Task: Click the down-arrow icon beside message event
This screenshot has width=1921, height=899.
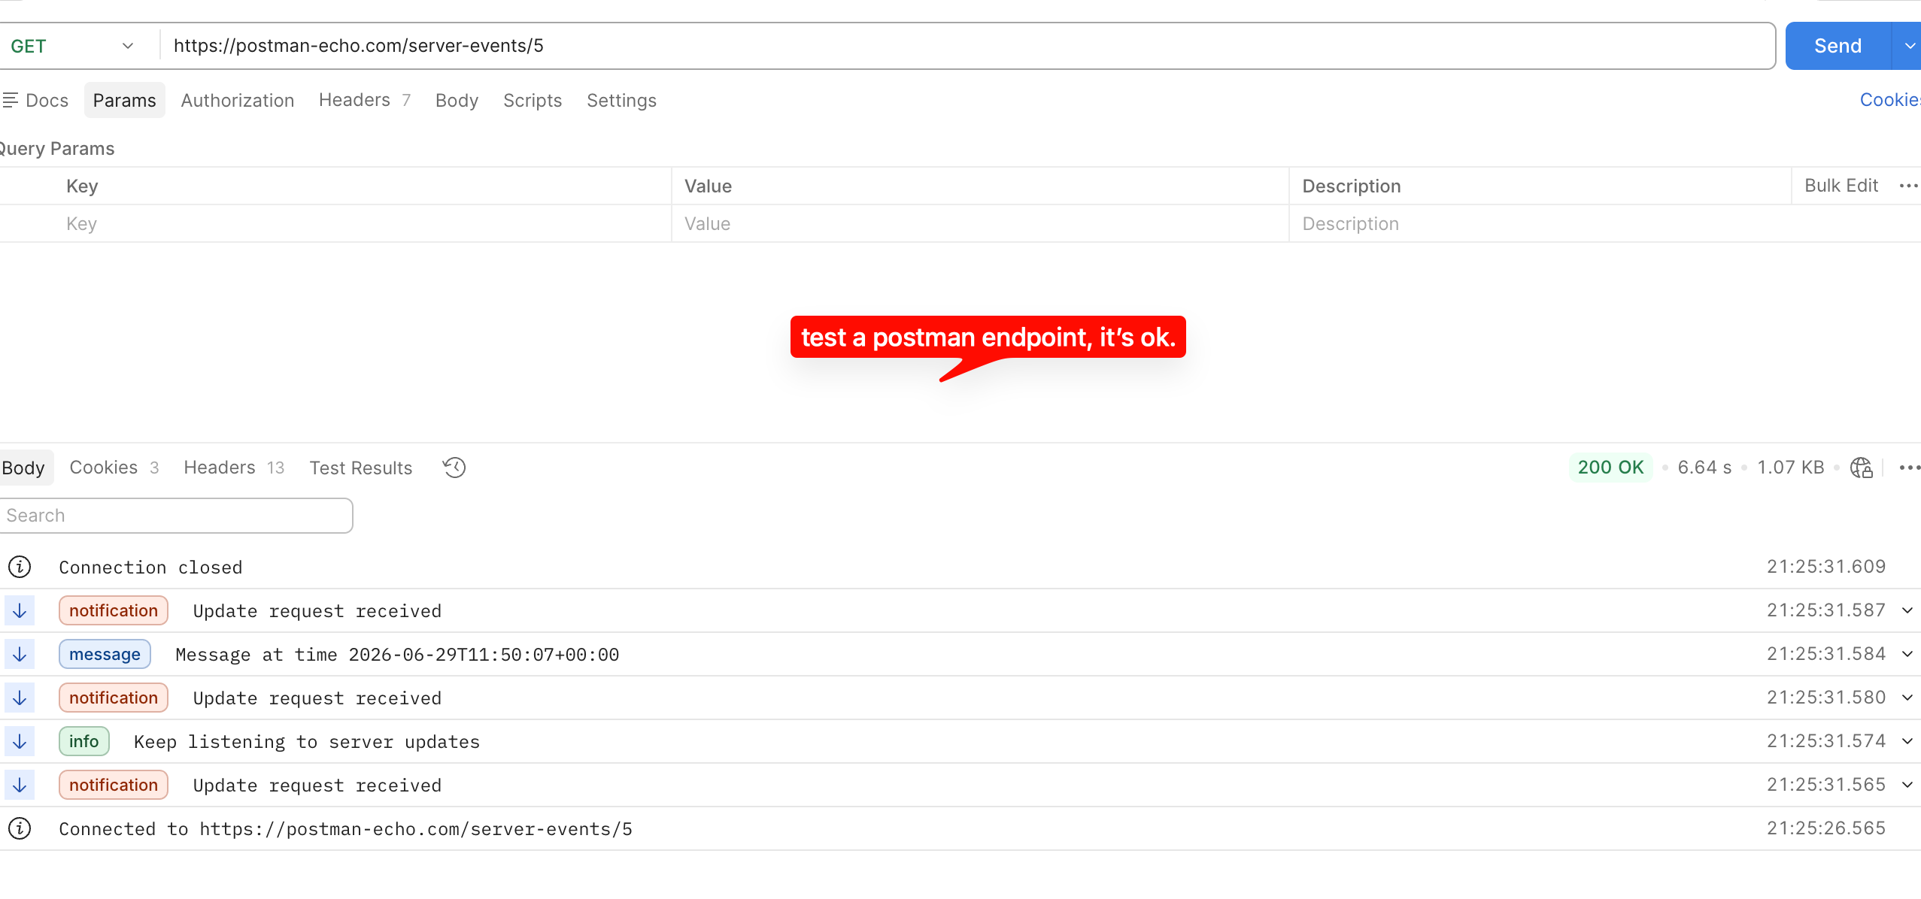Action: click(20, 654)
